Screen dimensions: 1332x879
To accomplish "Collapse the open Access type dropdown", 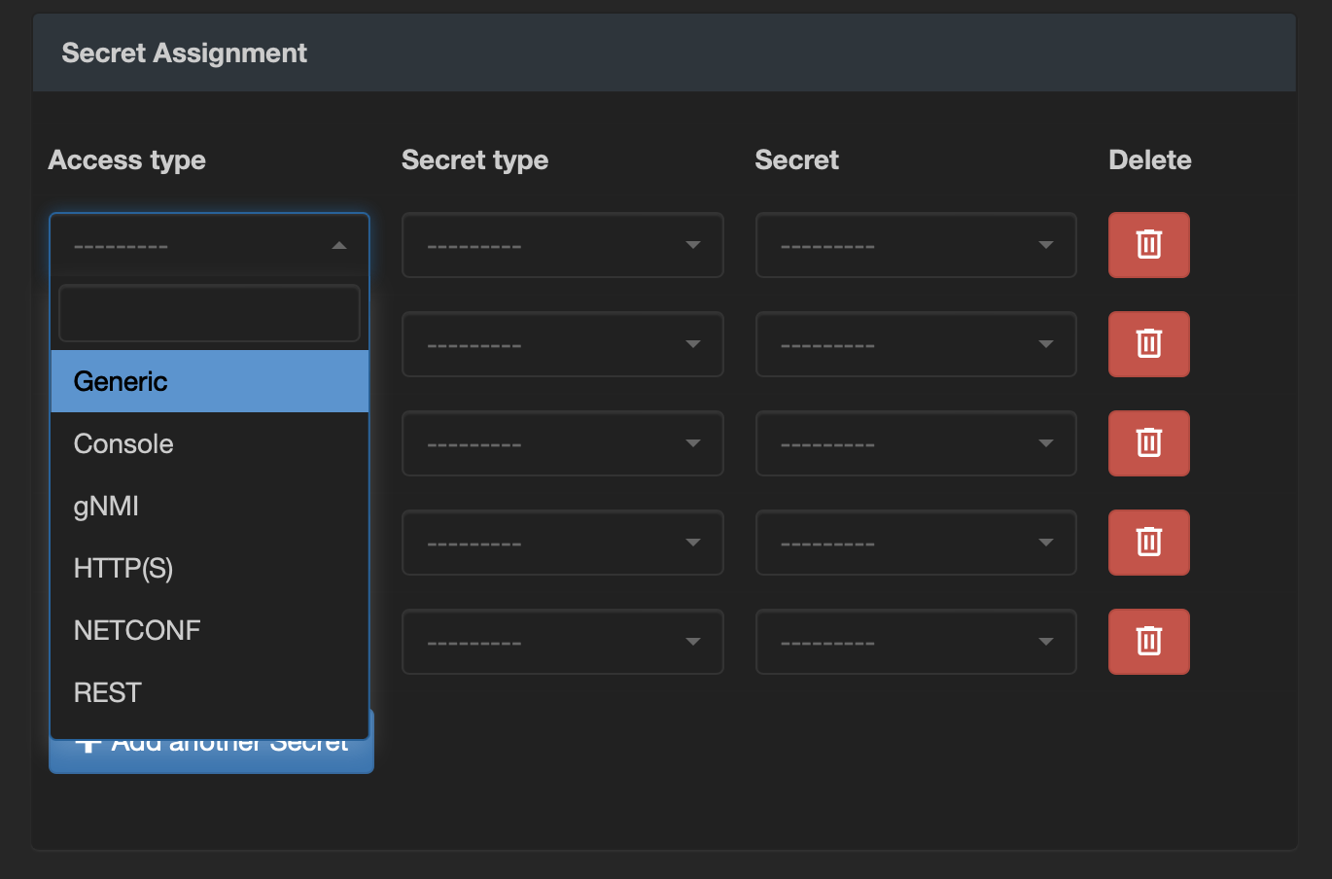I will point(209,245).
